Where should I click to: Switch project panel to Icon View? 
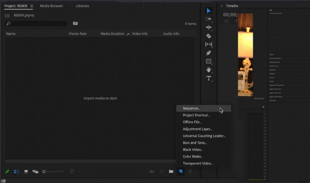pyautogui.click(x=26, y=171)
